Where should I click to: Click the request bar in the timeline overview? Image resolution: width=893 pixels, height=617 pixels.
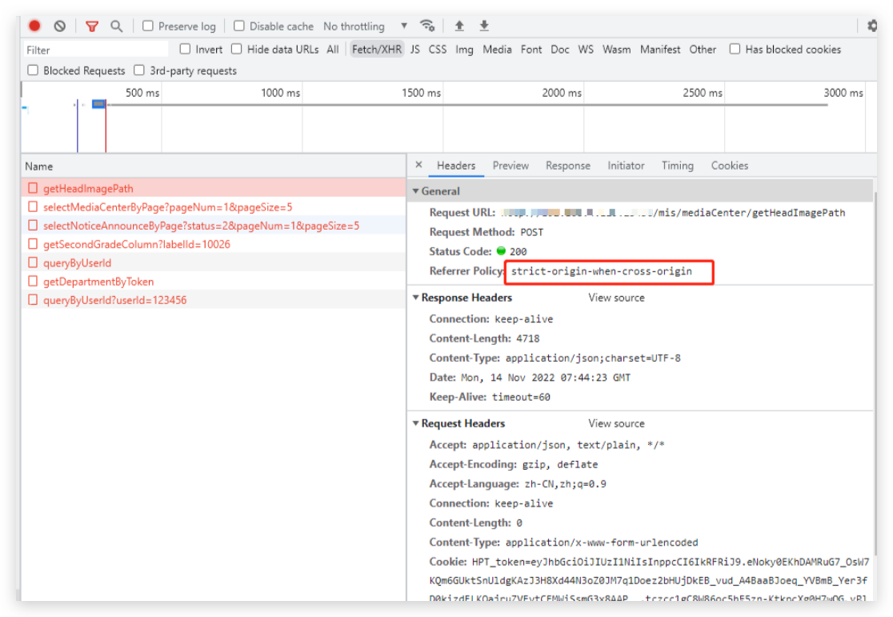98,104
